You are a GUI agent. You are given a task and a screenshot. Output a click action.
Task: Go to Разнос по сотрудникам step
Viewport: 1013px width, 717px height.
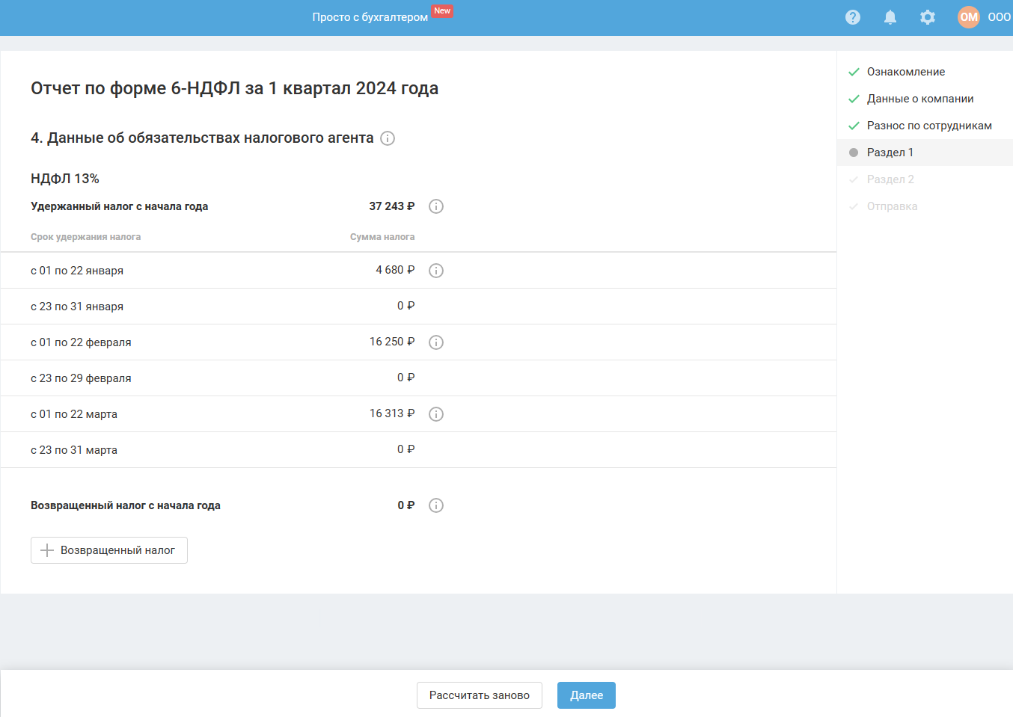(x=929, y=126)
